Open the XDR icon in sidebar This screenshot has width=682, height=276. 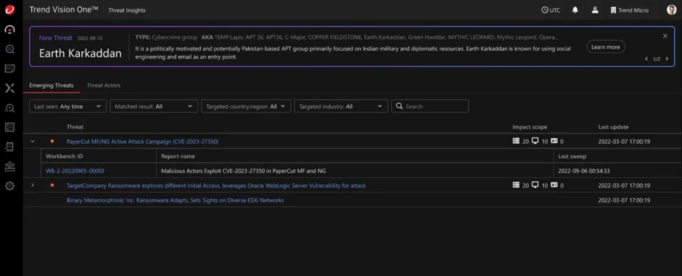10,88
